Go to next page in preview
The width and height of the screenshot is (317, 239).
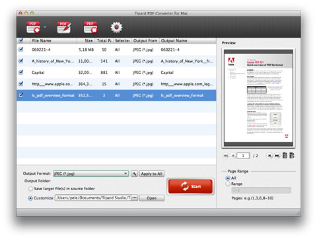click(x=269, y=156)
